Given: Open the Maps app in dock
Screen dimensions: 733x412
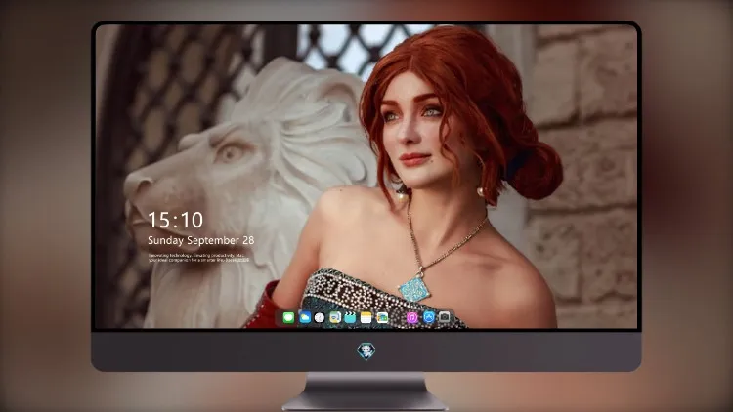Looking at the screenshot, I should coord(335,318).
